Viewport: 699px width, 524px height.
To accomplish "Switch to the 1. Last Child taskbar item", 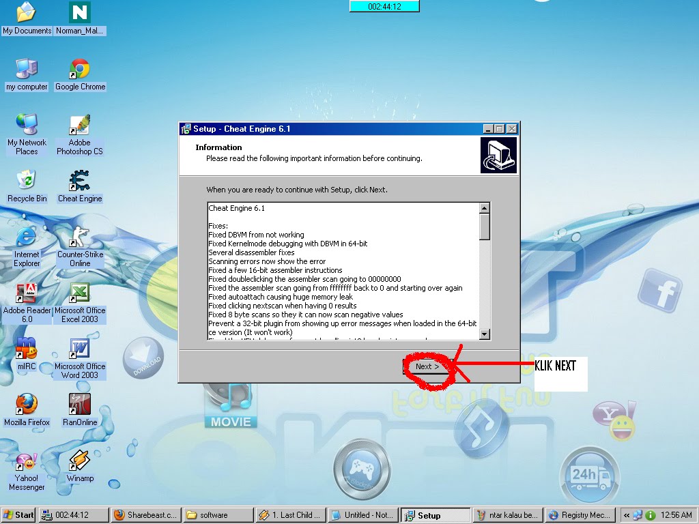I will (291, 515).
